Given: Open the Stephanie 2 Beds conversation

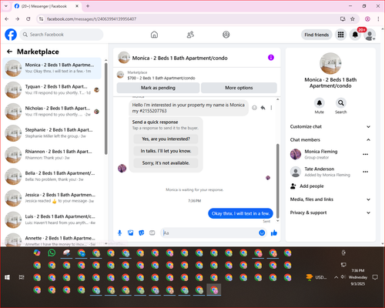Looking at the screenshot, I should pos(52,133).
